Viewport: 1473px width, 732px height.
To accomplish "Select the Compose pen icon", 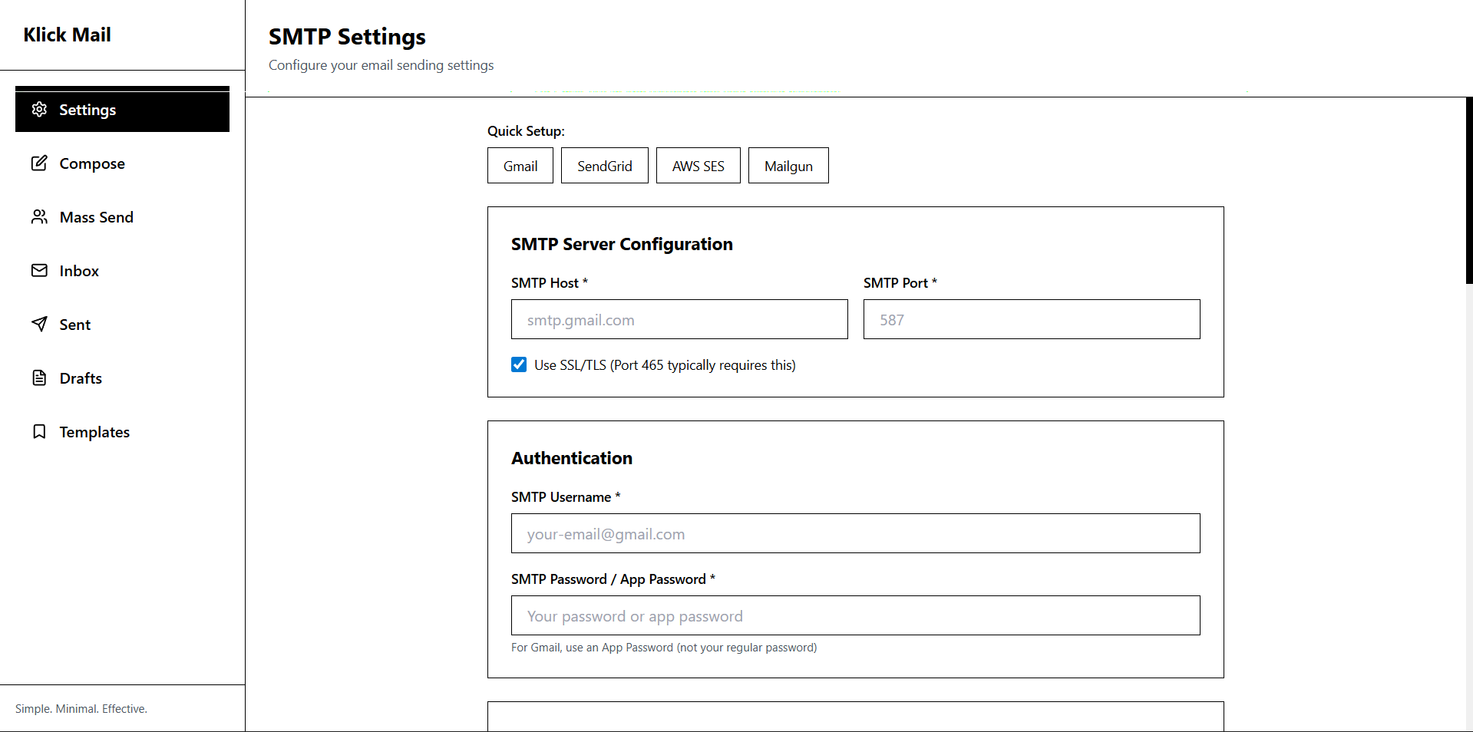I will (39, 163).
